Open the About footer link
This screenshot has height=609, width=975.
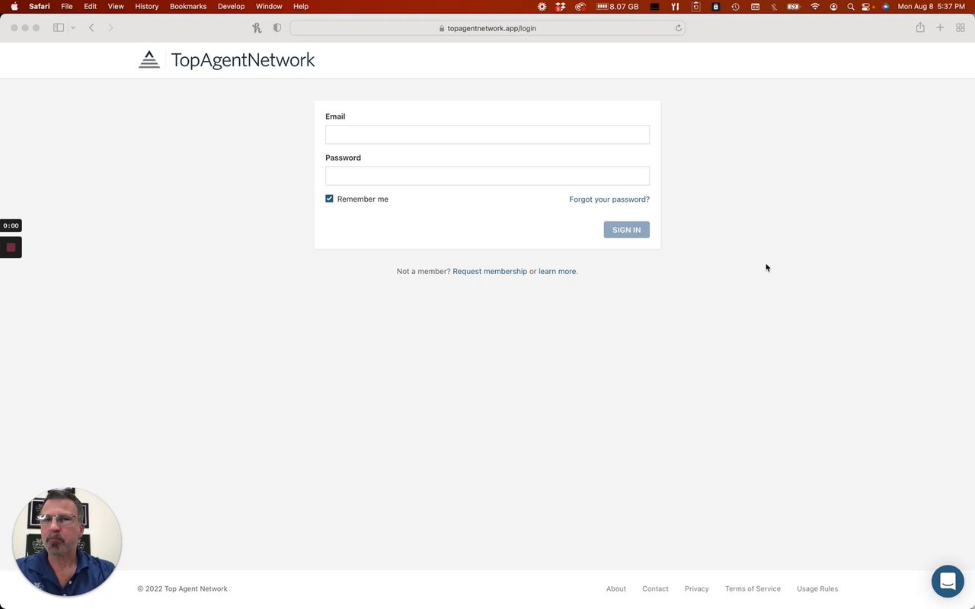pos(616,588)
